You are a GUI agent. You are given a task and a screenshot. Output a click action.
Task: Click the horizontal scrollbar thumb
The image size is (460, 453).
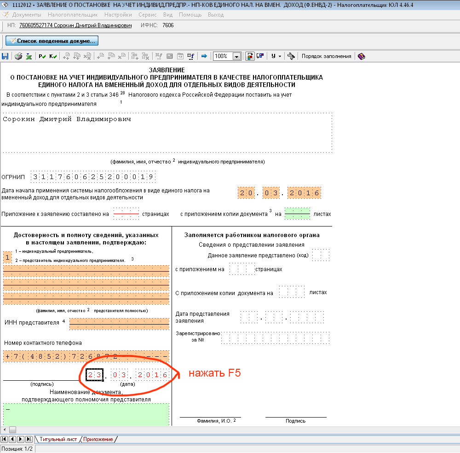(x=12, y=430)
